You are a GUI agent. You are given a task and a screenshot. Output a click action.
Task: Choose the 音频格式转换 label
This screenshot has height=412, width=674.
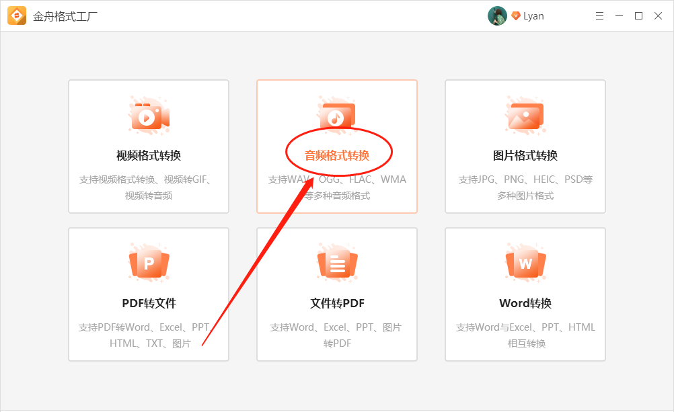click(x=337, y=156)
